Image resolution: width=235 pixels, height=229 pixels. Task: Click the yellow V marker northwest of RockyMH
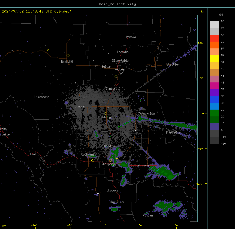[x=48, y=50]
